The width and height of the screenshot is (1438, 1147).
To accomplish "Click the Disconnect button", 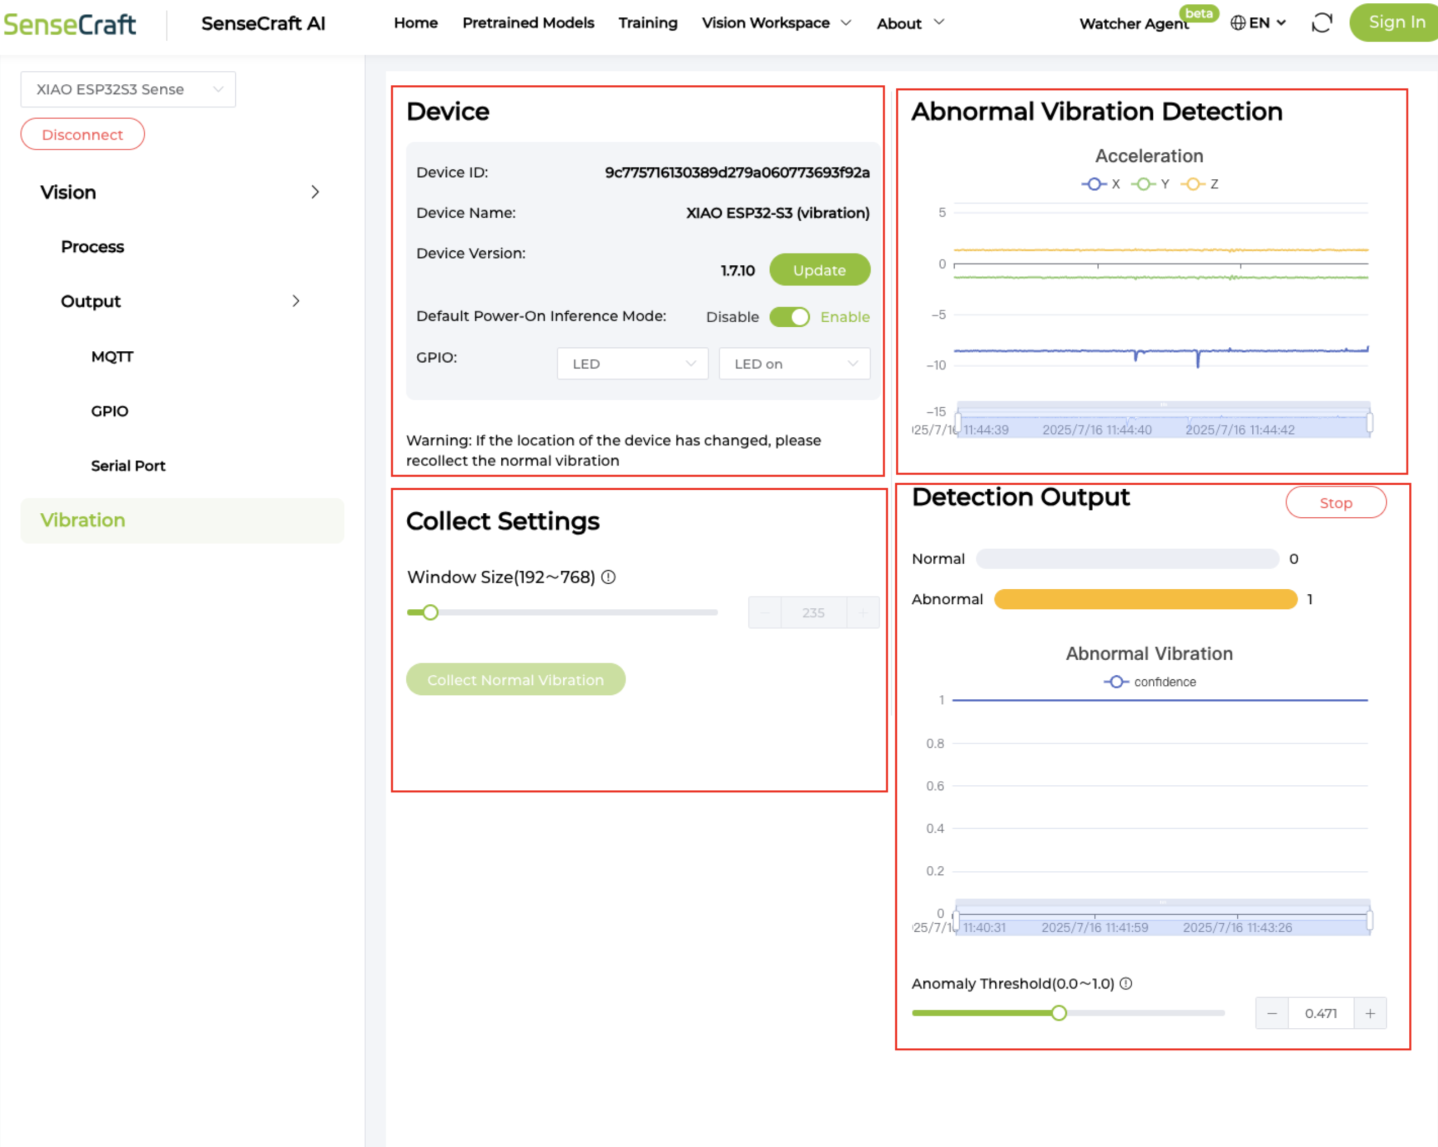I will [x=83, y=134].
